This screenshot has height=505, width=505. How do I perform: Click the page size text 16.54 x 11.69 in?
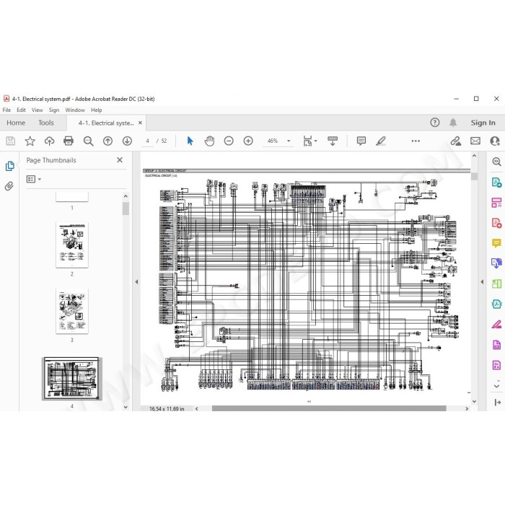(x=167, y=409)
